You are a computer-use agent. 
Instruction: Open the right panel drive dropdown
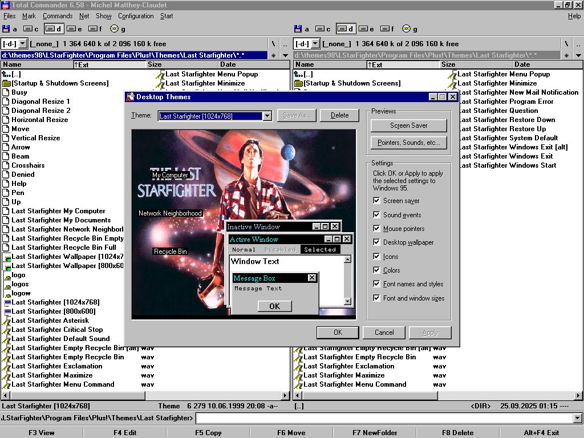point(315,44)
